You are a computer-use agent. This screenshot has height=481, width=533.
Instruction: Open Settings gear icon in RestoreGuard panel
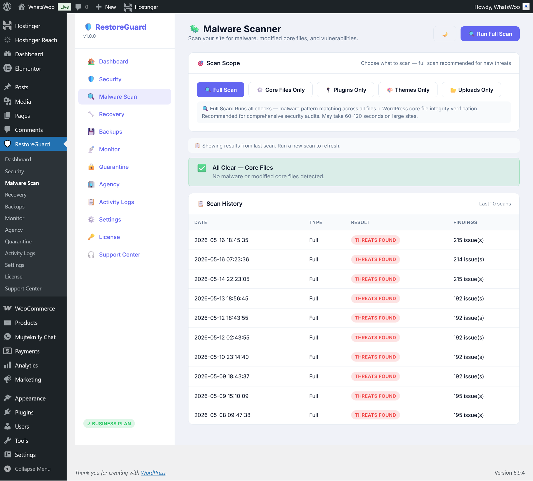tap(91, 220)
